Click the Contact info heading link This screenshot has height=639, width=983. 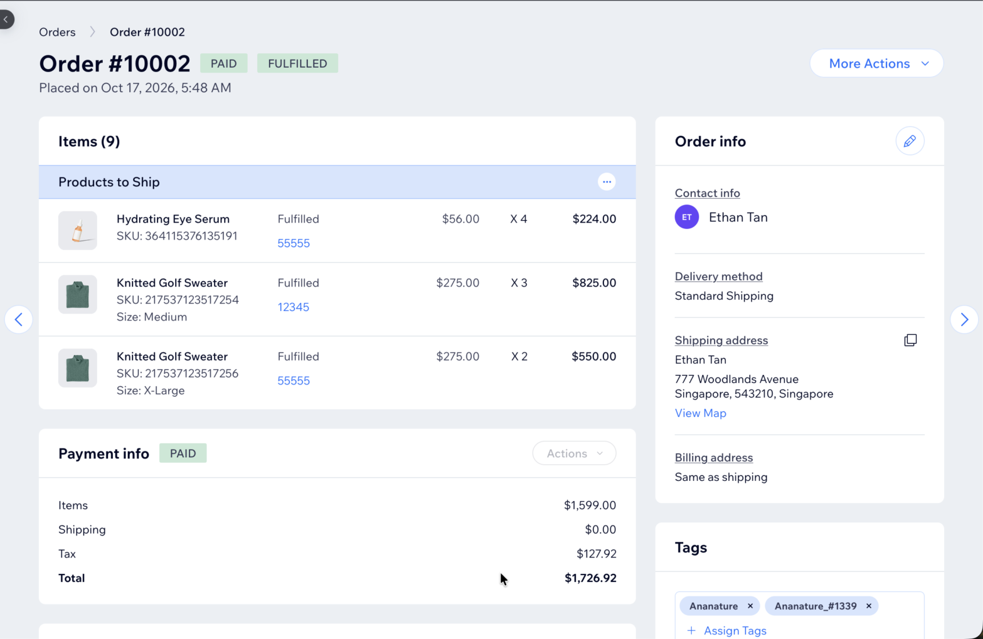[x=708, y=193]
